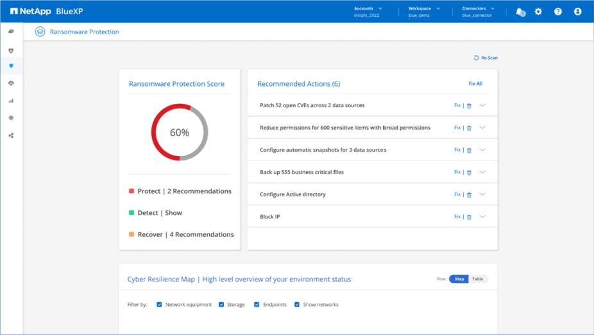Click trash icon for Configure Active directory
The image size is (594, 335).
click(x=469, y=194)
